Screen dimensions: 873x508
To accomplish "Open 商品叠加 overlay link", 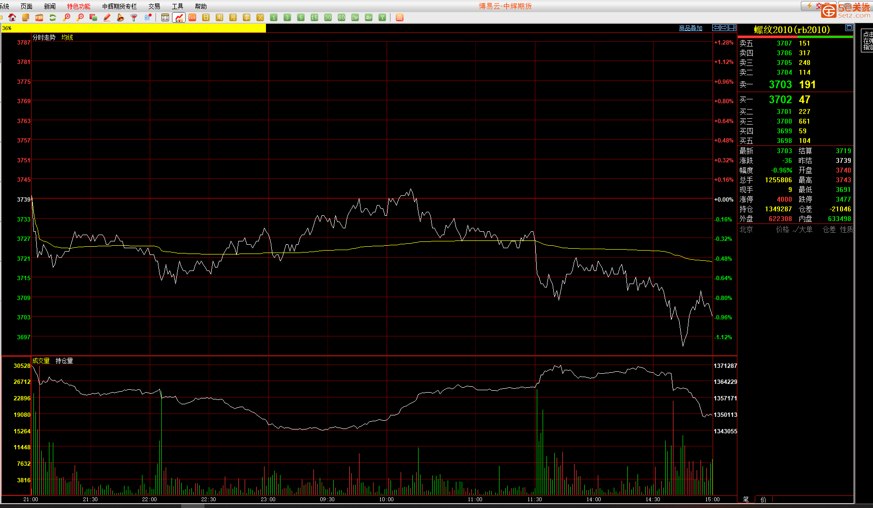I will pyautogui.click(x=691, y=28).
